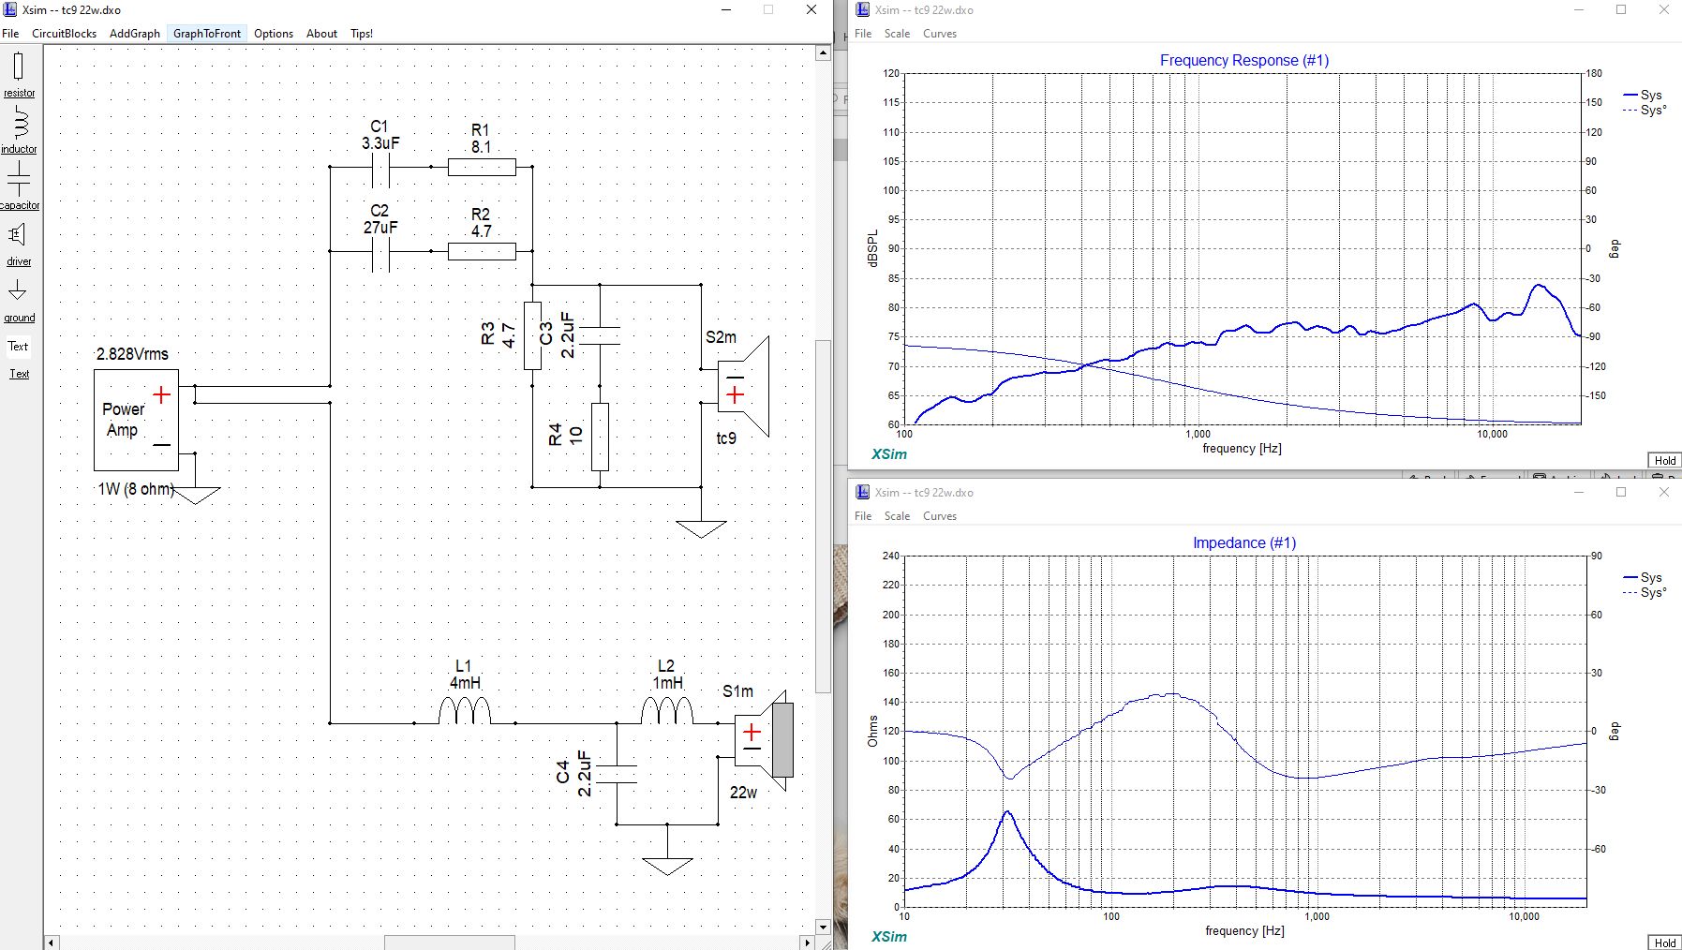This screenshot has width=1682, height=950.
Task: Click schematic horizontal scrollbar right arrow
Action: tap(807, 943)
